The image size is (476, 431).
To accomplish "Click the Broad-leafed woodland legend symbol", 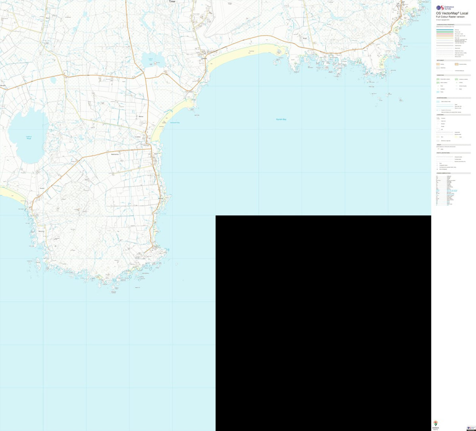I will click(x=438, y=79).
